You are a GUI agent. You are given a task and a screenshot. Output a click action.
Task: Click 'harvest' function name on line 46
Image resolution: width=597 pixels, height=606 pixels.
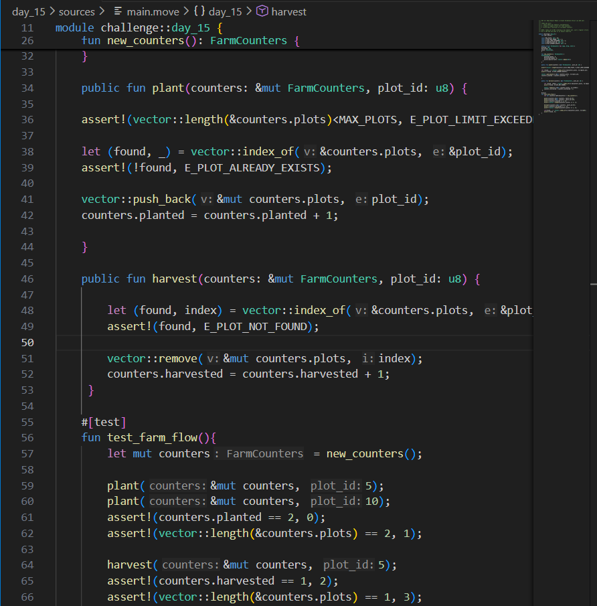click(175, 279)
